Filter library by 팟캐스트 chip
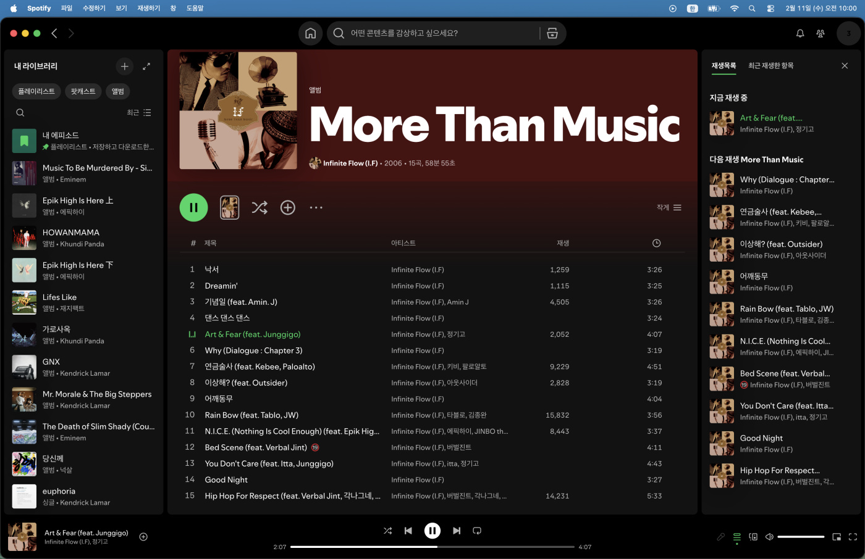Screen dimensions: 865x559 tap(83, 91)
